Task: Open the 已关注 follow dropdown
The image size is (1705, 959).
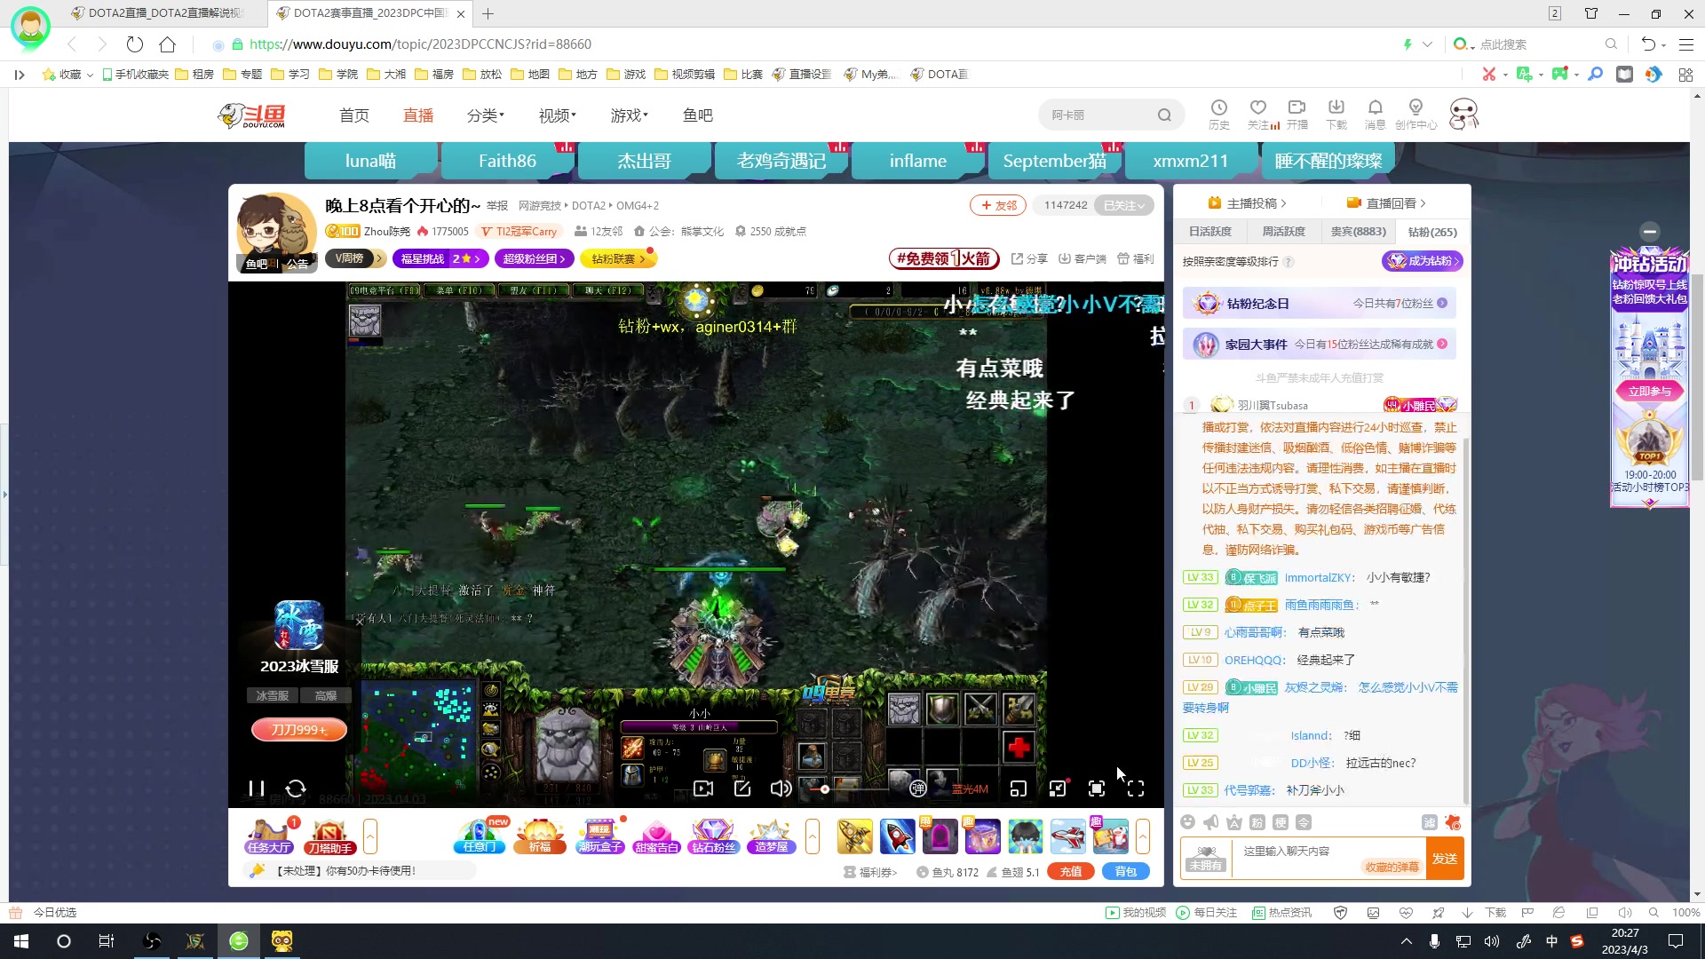Action: point(1124,205)
